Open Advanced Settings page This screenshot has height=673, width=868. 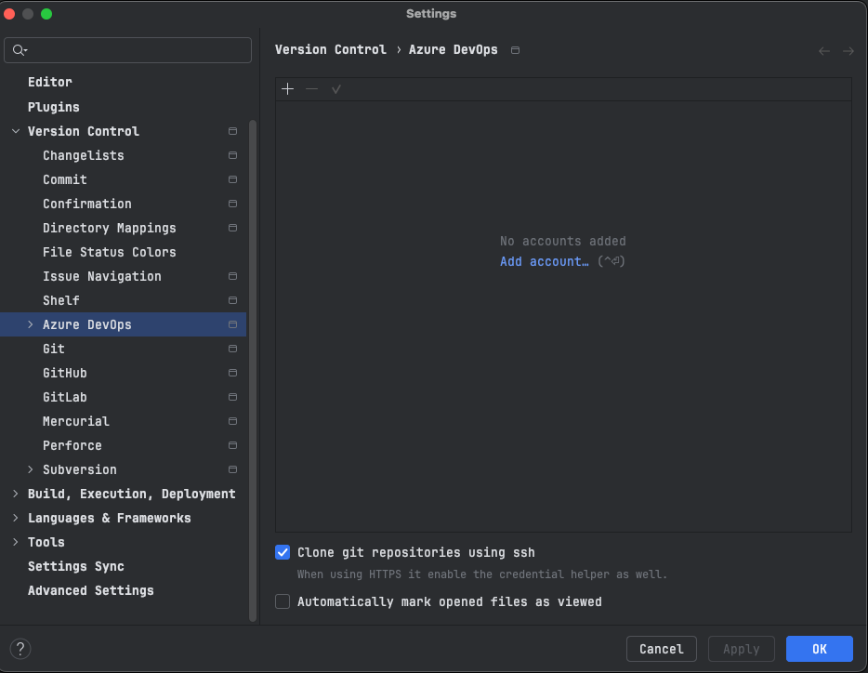pos(91,590)
